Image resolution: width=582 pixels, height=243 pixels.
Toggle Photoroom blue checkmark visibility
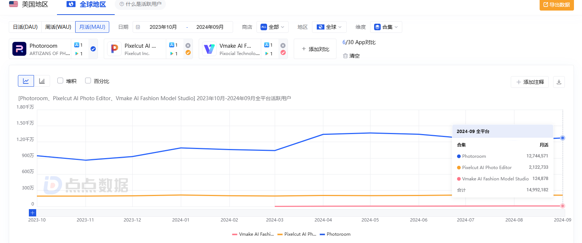(93, 49)
